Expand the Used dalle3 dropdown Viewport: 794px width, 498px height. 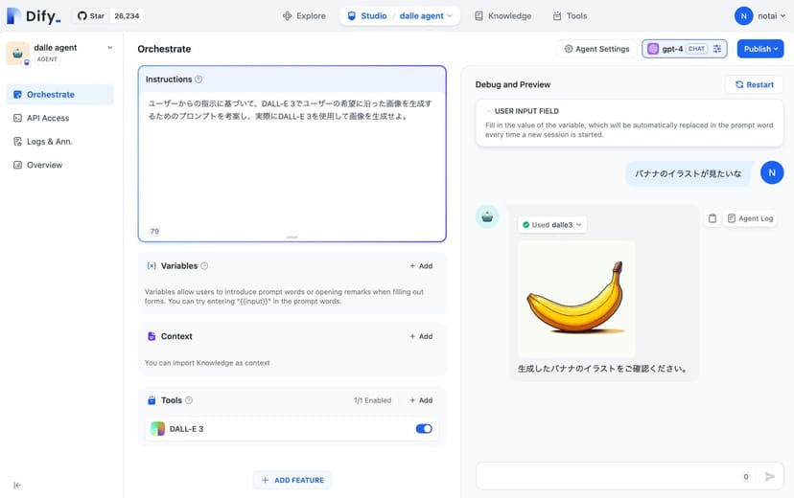(x=552, y=225)
